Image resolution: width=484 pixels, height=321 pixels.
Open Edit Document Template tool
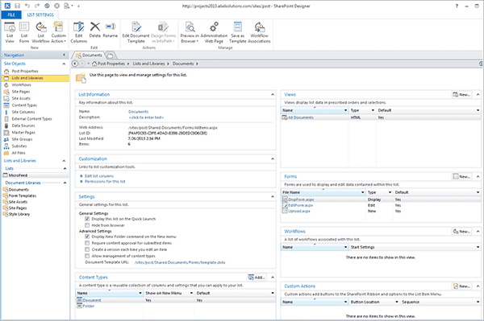tap(136, 32)
